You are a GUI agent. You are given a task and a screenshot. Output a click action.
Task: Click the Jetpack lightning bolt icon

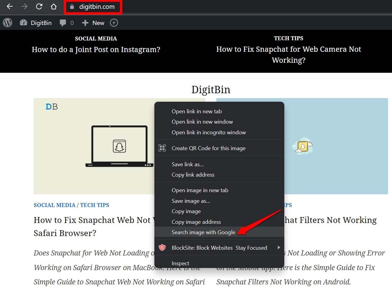(114, 23)
